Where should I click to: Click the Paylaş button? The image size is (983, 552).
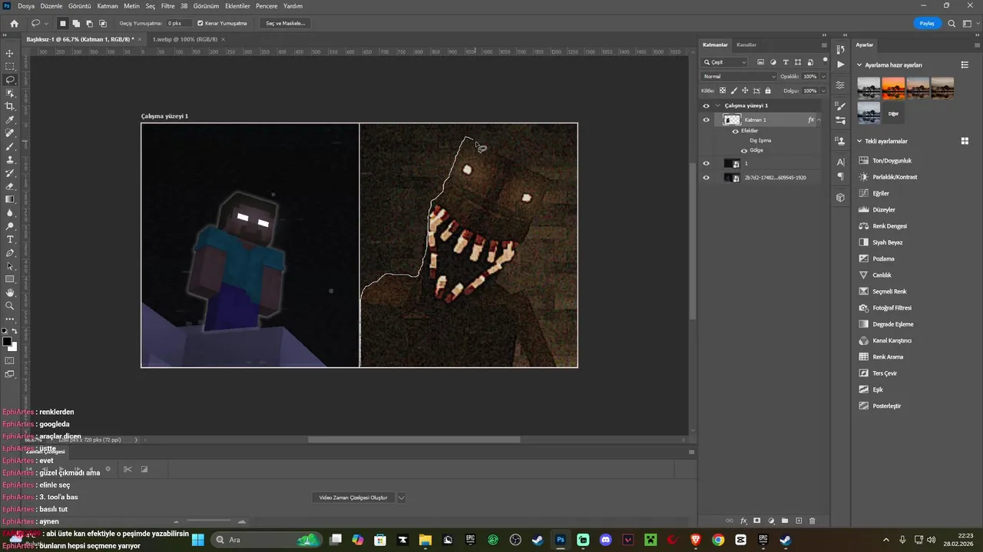927,24
